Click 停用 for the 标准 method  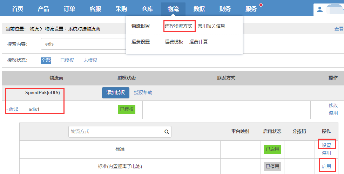(326, 153)
